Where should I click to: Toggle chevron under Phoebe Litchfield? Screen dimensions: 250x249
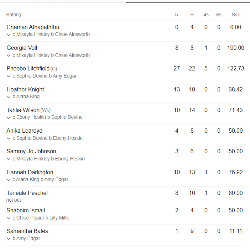[x=9, y=76]
